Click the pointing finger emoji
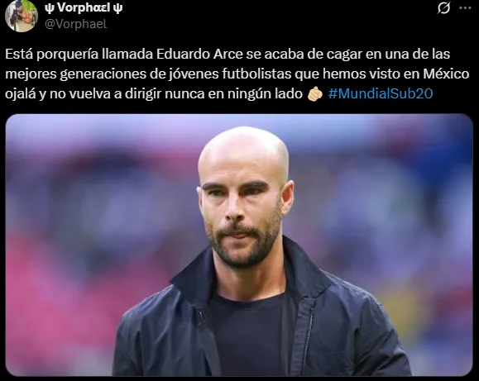This screenshot has height=381, width=479. (x=315, y=93)
